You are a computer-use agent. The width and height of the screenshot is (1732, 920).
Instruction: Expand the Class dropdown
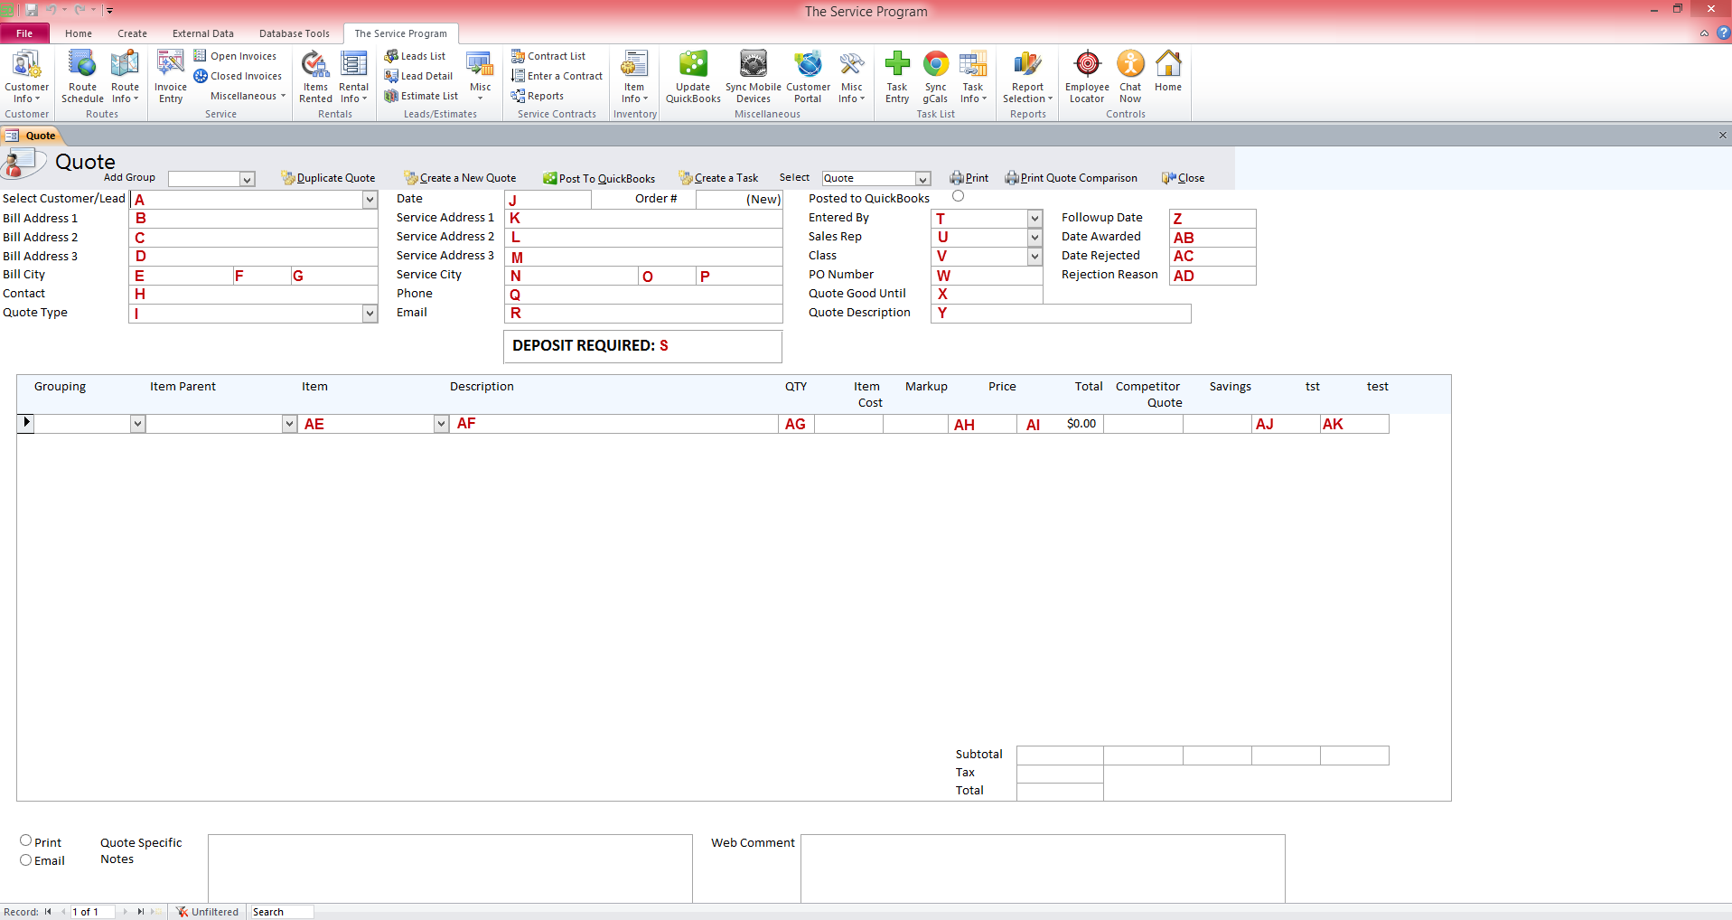[1035, 257]
